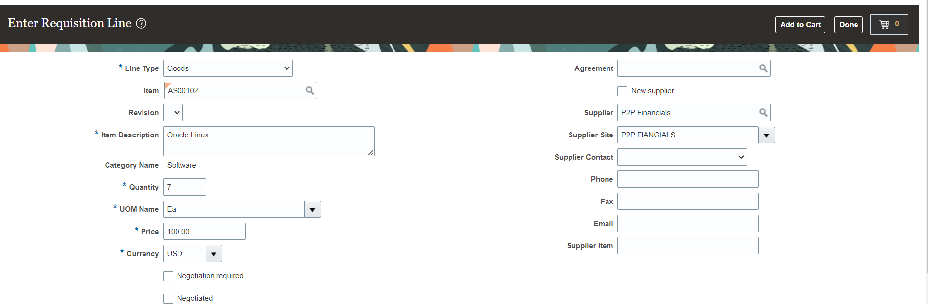Search items using the Item magnifier icon
Screen dimensions: 928x304
310,90
